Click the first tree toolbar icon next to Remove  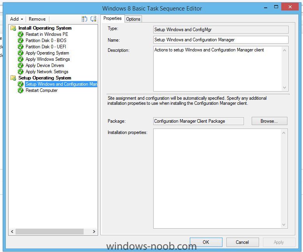click(84, 19)
